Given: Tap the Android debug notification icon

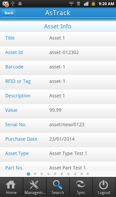Looking at the screenshot, I should 20,4.
